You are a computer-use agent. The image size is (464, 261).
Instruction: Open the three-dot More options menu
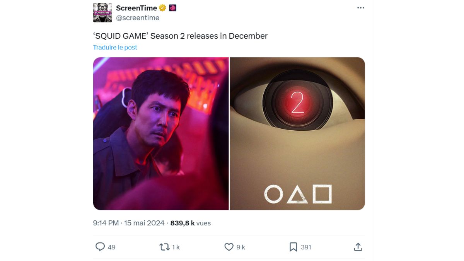pos(360,8)
